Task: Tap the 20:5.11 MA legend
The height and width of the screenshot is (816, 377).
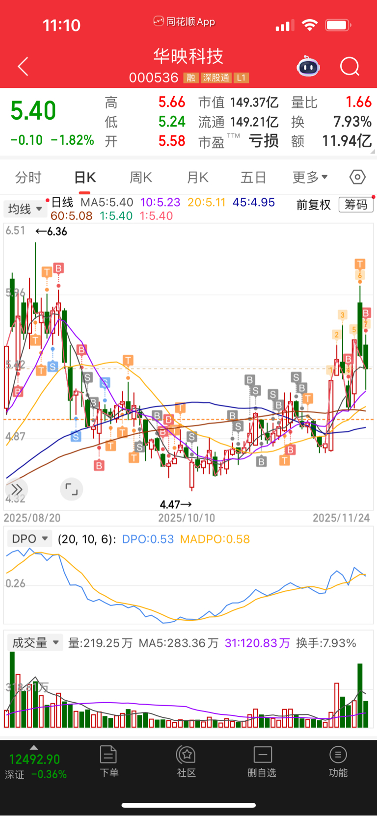Action: pos(207,202)
